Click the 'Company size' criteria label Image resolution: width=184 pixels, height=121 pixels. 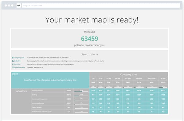point(19,58)
